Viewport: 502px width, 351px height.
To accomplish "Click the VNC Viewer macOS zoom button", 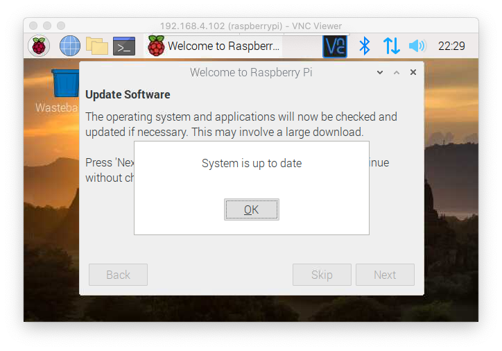I will [x=61, y=26].
